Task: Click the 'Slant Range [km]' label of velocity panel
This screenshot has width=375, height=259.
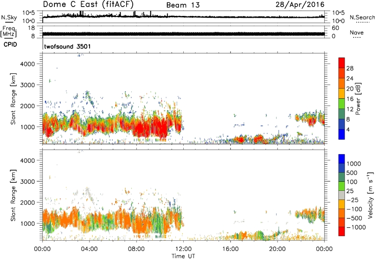Action: coord(13,195)
